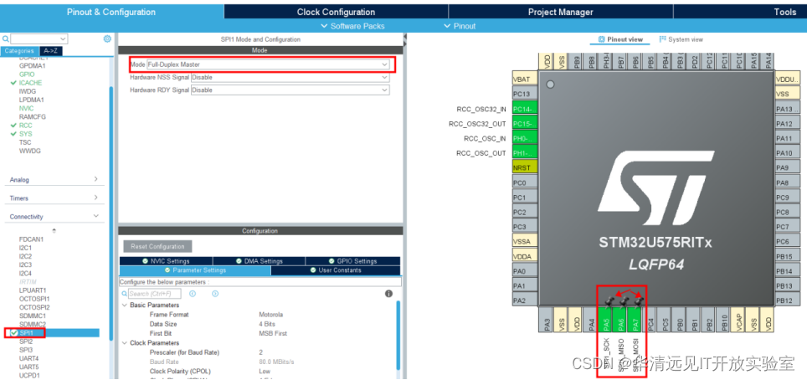Viewport: 807px width, 380px height.
Task: Click the PH0 RCC_OSC_IN pin
Action: 525,138
